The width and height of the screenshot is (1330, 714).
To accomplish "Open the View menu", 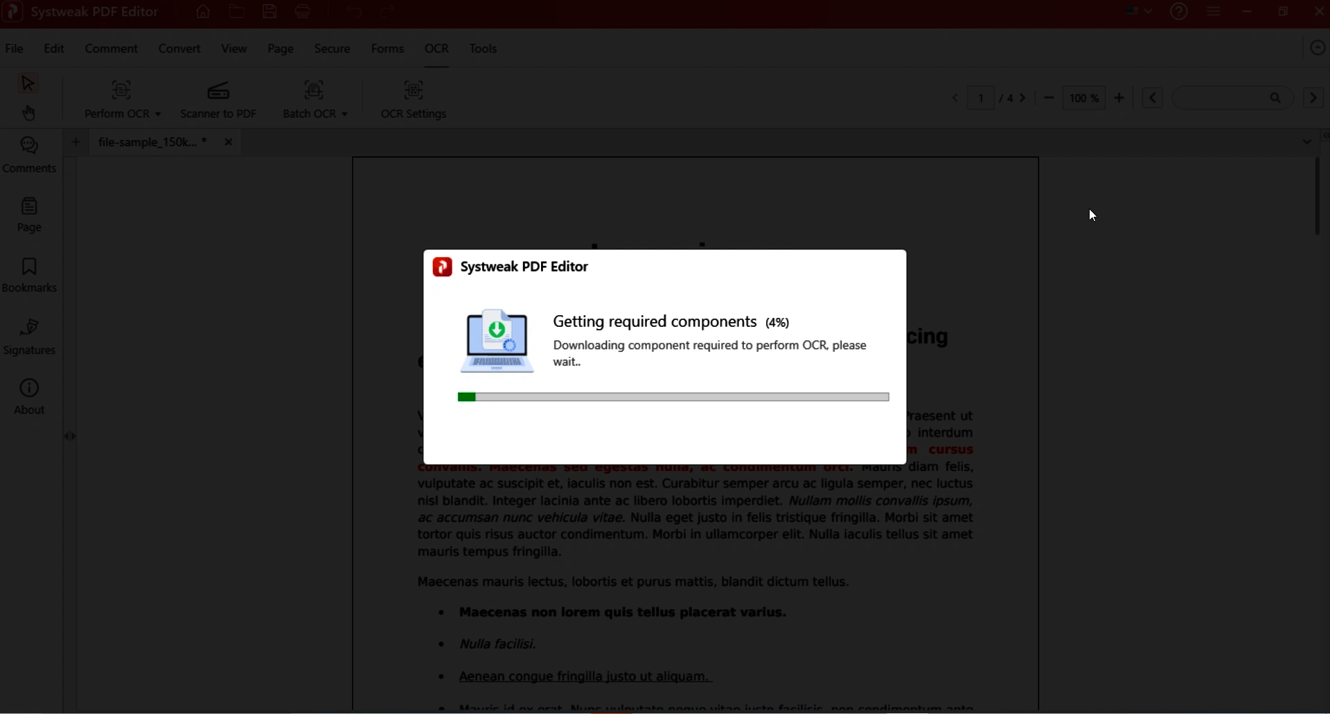I will tap(234, 48).
